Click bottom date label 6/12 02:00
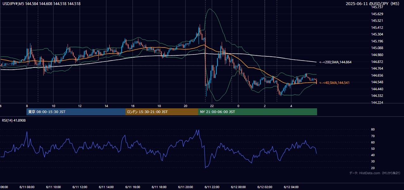The height and width of the screenshot is (190, 404). (265, 187)
